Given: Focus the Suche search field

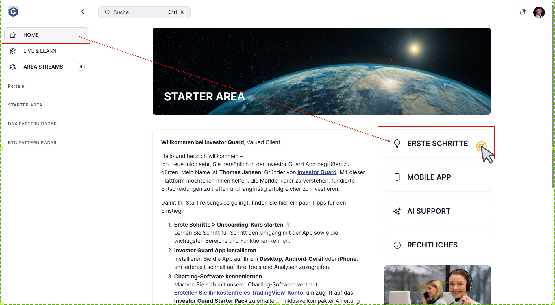Looking at the screenshot, I should 144,12.
